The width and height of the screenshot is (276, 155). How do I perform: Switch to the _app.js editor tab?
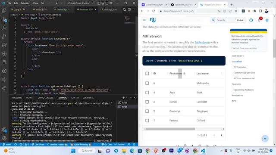18,9
